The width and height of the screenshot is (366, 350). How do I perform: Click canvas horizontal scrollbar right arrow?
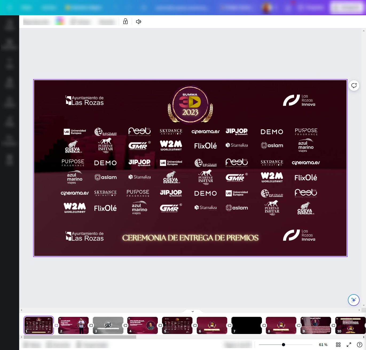[x=359, y=310]
